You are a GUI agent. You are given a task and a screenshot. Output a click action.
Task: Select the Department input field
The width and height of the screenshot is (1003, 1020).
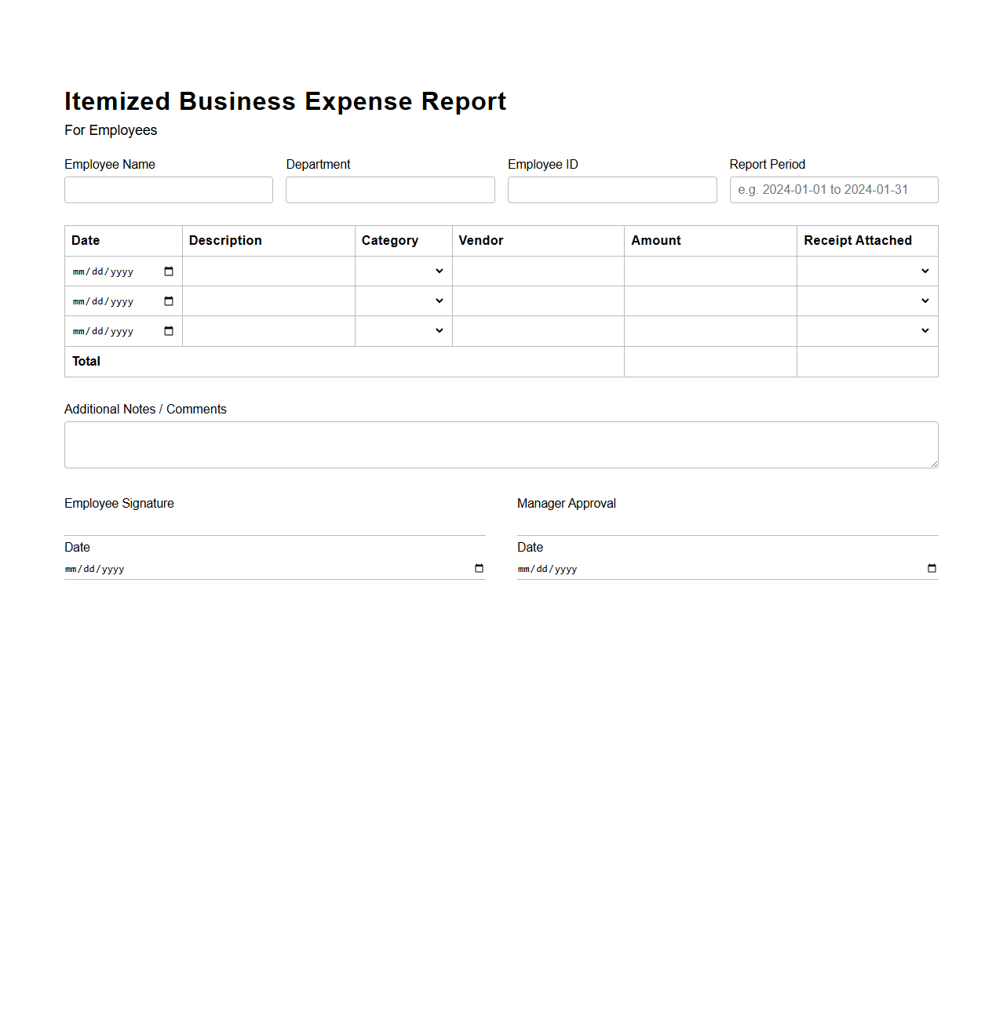(x=390, y=189)
